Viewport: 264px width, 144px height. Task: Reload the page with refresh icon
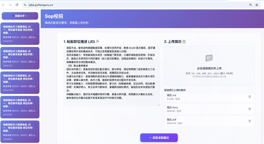click(x=17, y=5)
